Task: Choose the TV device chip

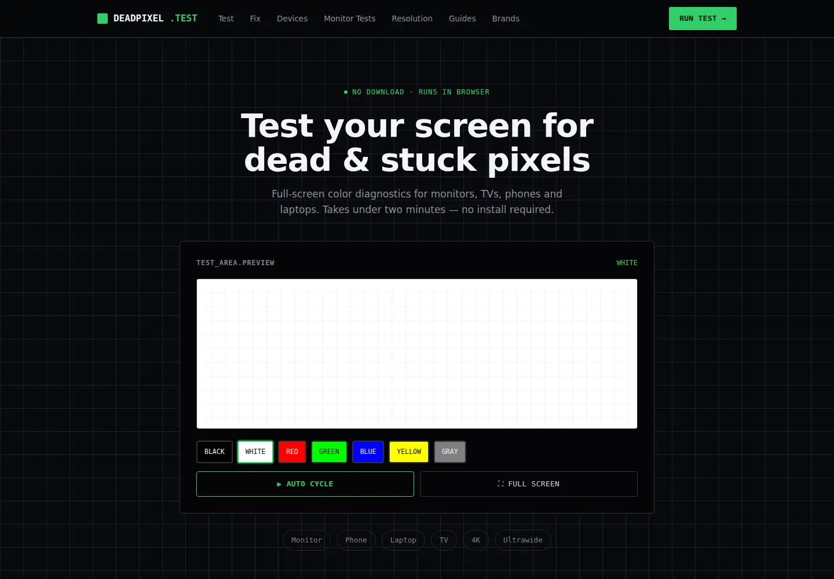Action: (x=444, y=540)
